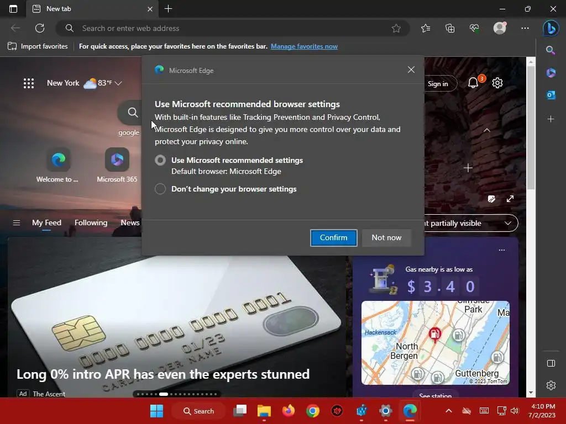This screenshot has height=424, width=566.
Task: Open the content partially visible dropdown
Action: click(471, 223)
